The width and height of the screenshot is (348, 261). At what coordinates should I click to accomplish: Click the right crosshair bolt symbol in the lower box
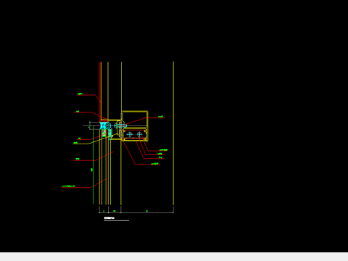pos(140,134)
